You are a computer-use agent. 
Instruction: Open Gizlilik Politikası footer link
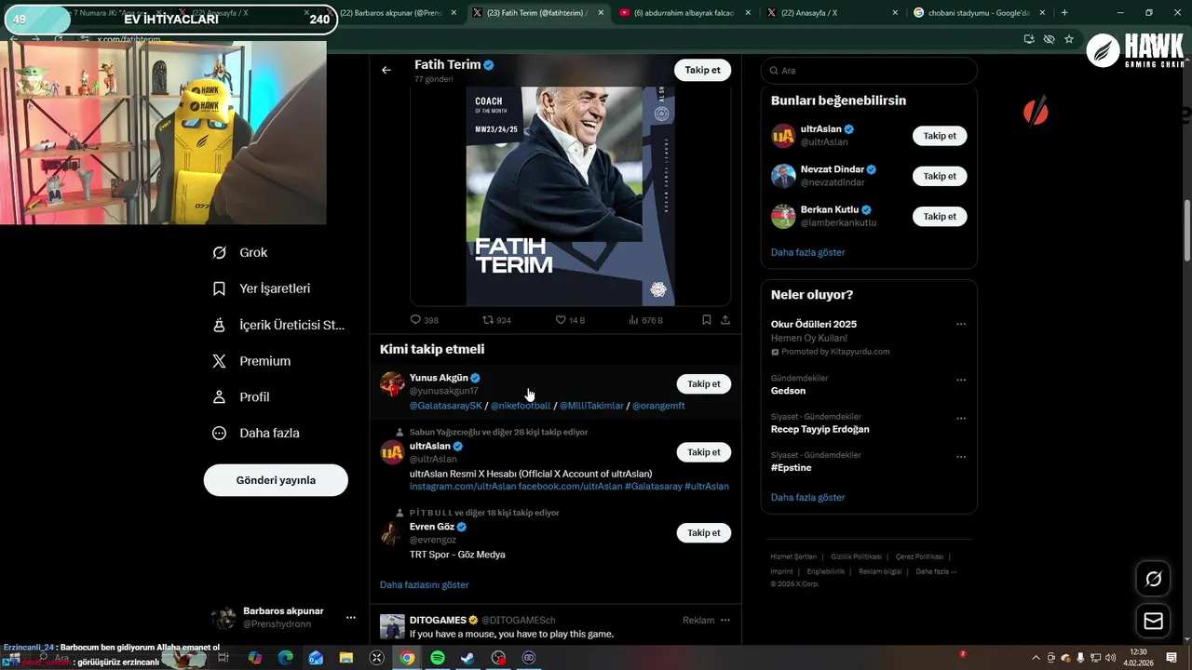[856, 556]
